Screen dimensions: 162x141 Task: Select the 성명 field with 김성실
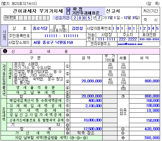[77, 28]
